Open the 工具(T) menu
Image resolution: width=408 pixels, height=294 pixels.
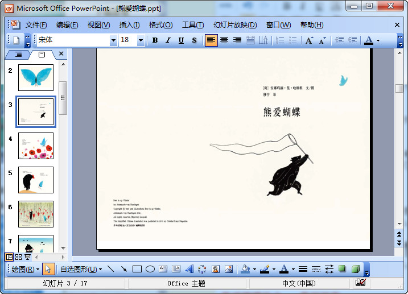point(193,25)
